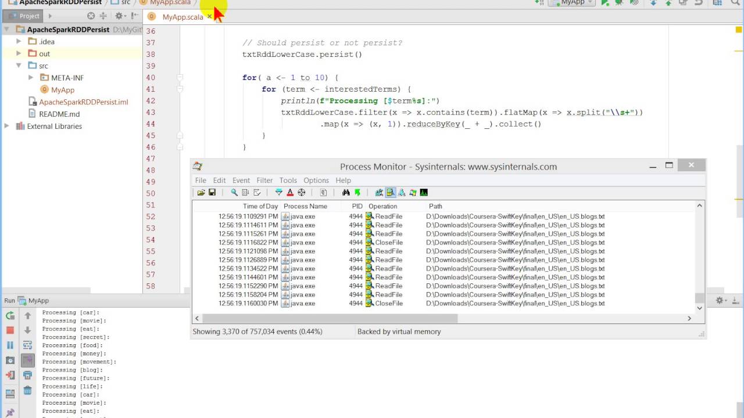Close the MyApp.scala tab
Image resolution: width=744 pixels, height=418 pixels.
210,17
